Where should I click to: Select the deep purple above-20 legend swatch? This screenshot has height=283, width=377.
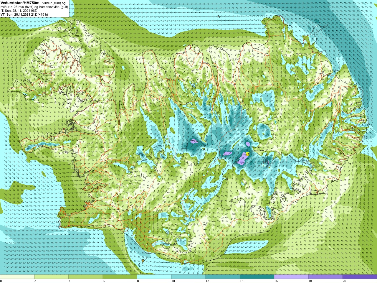(x=360, y=277)
